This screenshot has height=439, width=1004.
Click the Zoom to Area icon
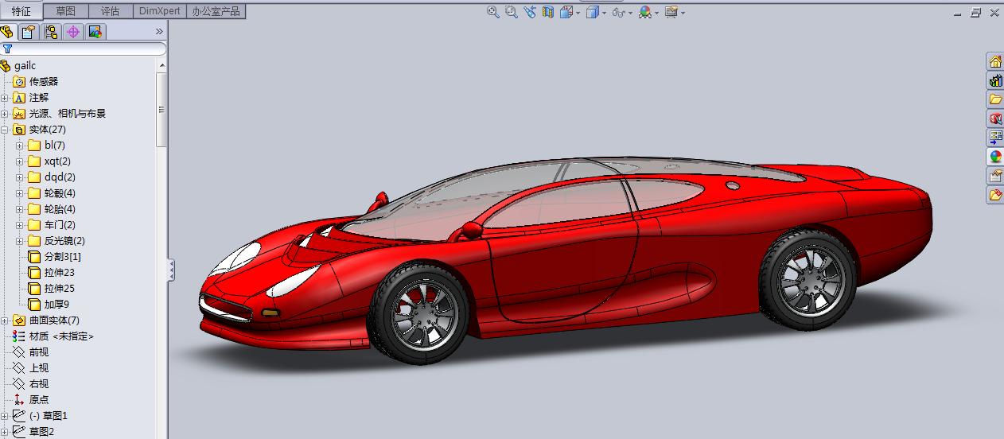(511, 12)
